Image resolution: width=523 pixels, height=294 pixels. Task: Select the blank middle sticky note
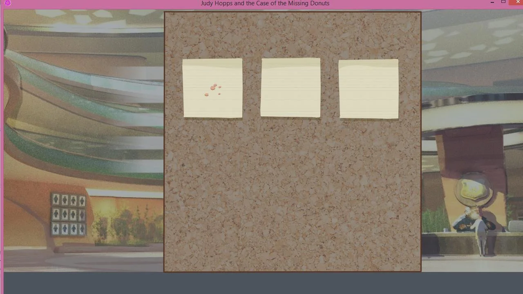click(x=291, y=87)
